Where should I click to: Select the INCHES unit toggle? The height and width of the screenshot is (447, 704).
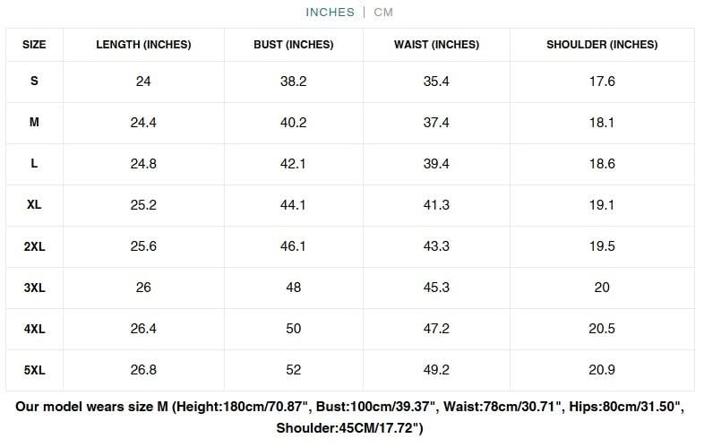pyautogui.click(x=331, y=13)
